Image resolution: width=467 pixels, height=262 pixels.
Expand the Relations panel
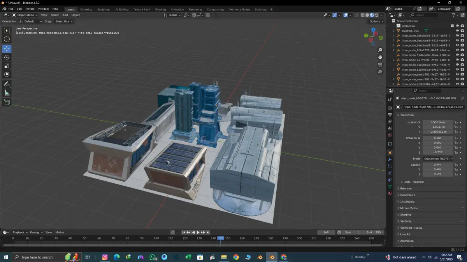406,188
